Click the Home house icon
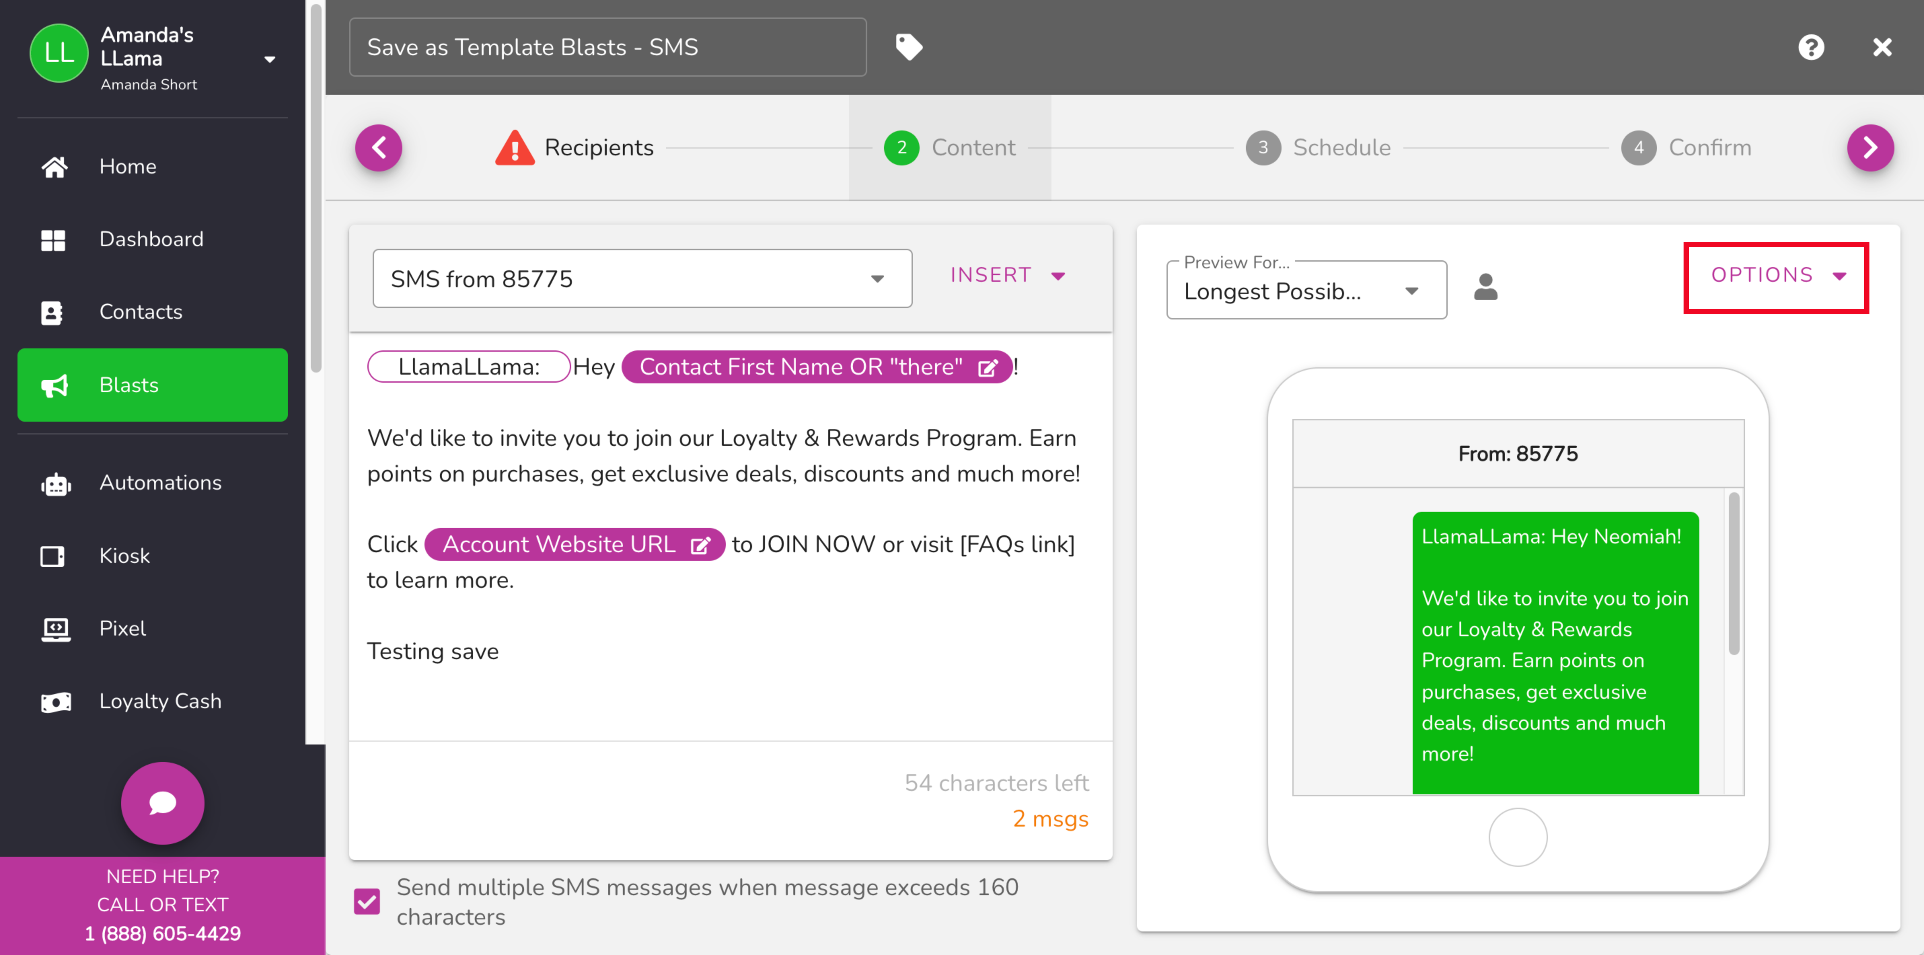The width and height of the screenshot is (1924, 955). point(54,166)
